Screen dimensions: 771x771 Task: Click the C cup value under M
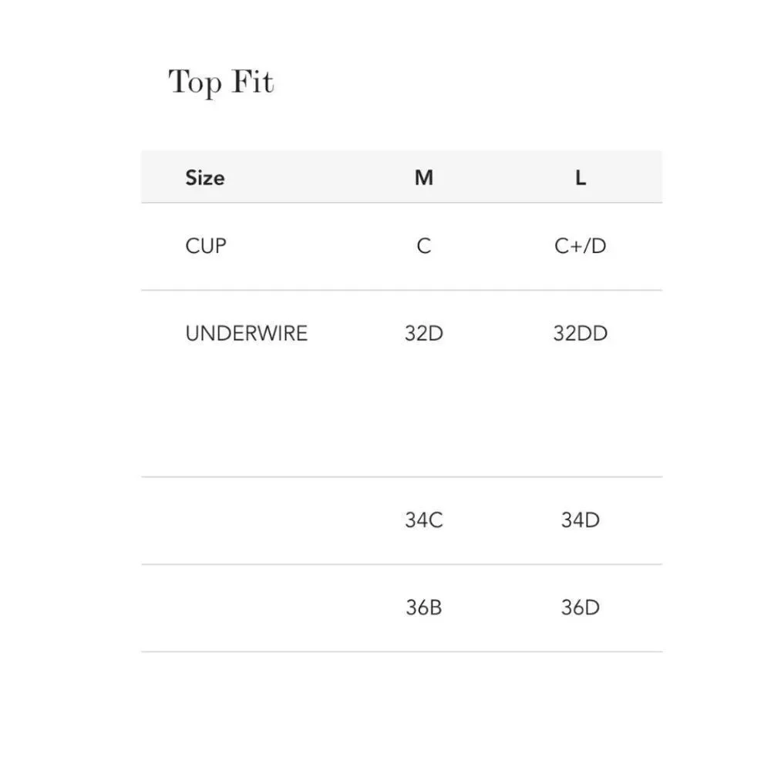point(424,246)
